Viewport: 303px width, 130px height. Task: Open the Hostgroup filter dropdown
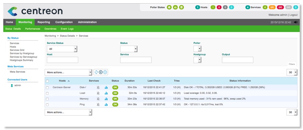197,60
